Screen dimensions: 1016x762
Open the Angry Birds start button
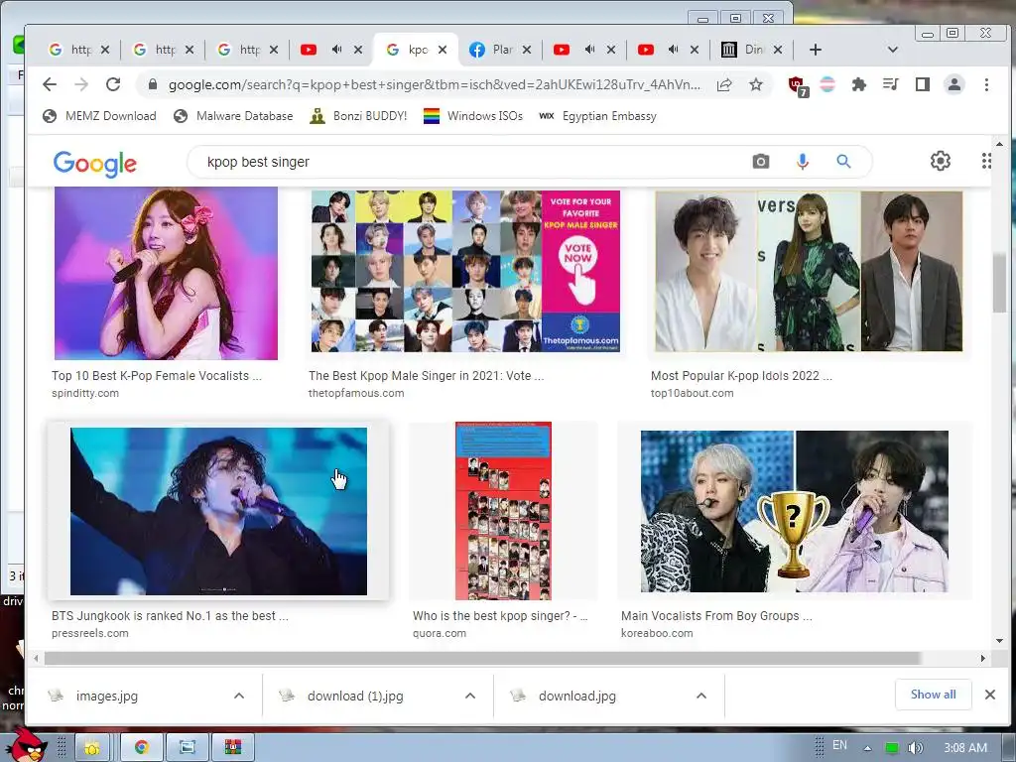click(x=25, y=745)
